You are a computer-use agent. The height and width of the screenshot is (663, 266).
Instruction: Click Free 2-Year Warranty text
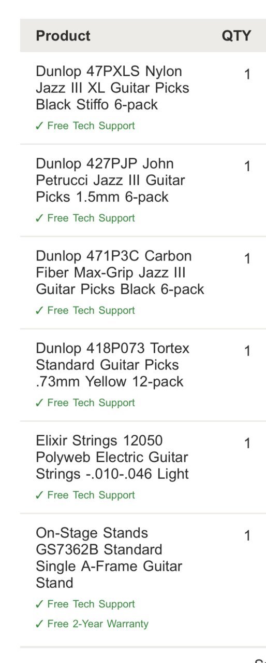(x=98, y=624)
